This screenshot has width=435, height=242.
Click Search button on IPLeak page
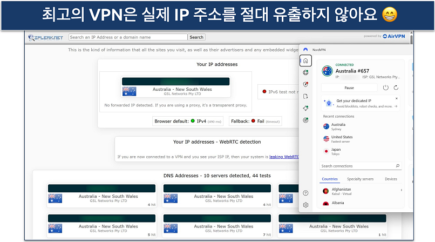coord(196,37)
